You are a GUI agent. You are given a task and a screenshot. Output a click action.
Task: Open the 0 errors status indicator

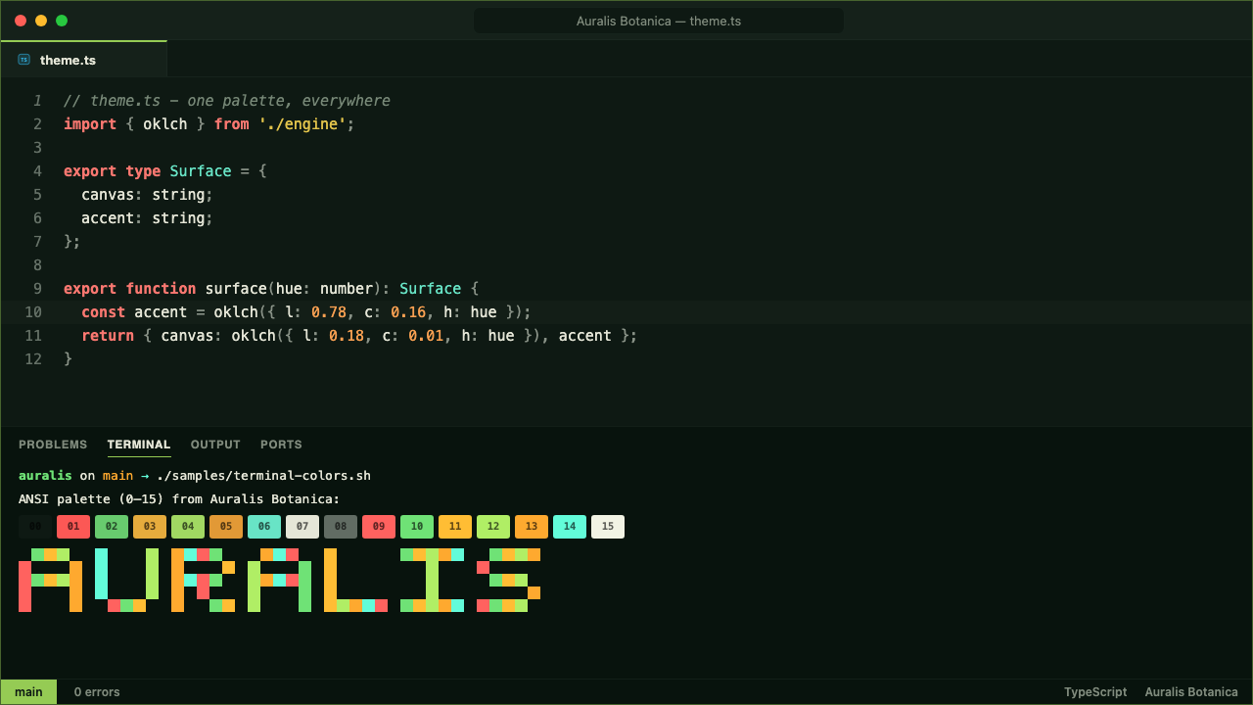click(97, 692)
